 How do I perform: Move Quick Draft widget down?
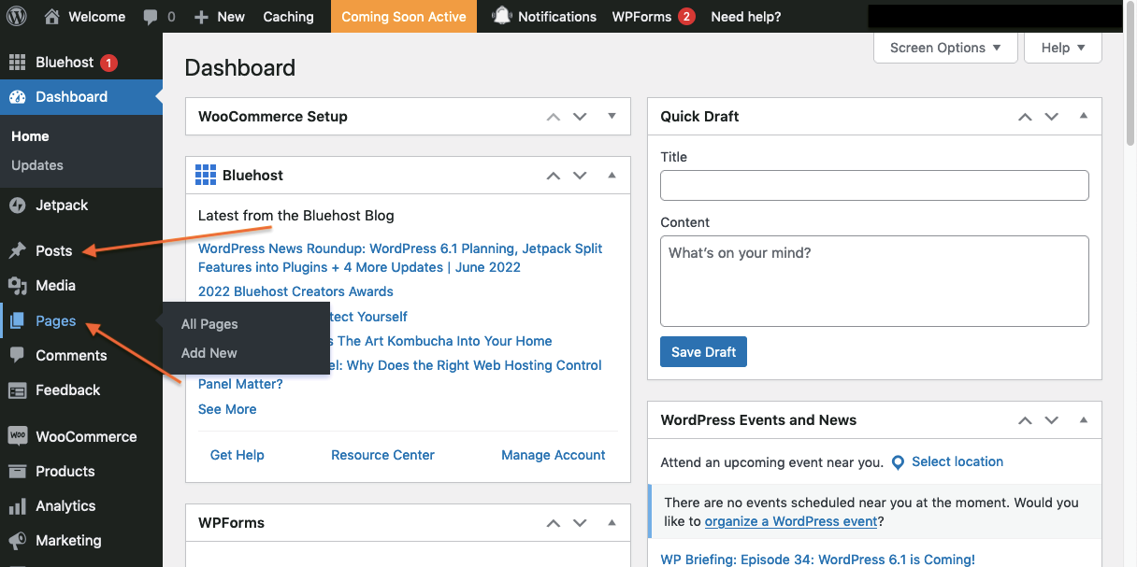click(x=1052, y=117)
